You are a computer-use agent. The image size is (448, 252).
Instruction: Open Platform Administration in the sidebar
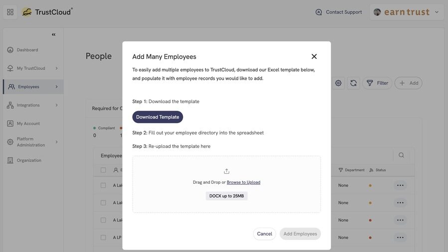(31, 142)
